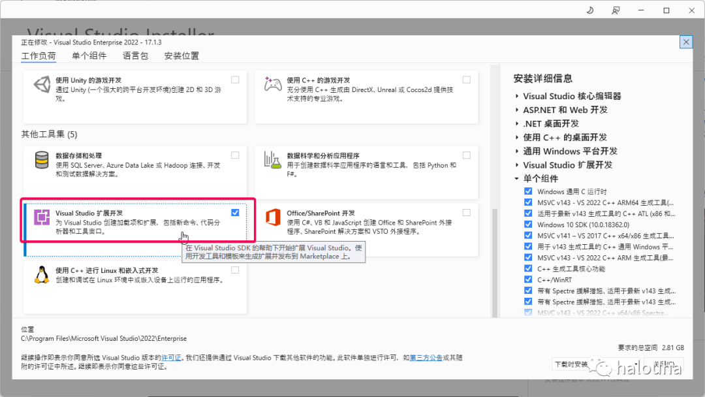
Task: Click the Visual Studio extension development icon
Action: (x=42, y=217)
